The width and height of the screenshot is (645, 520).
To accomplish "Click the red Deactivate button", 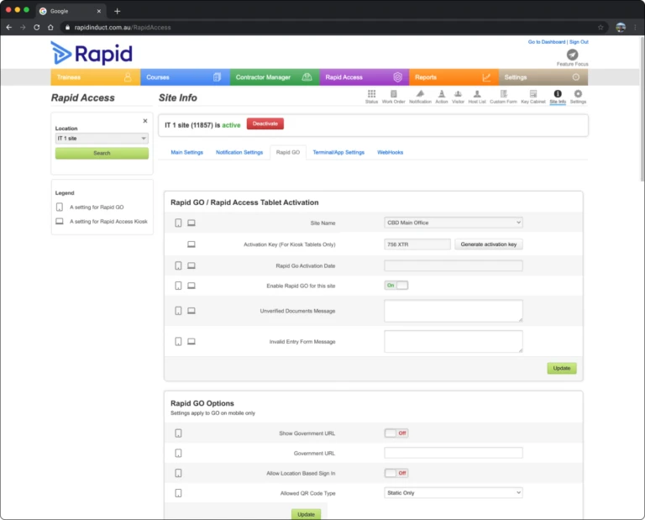I will pos(265,123).
